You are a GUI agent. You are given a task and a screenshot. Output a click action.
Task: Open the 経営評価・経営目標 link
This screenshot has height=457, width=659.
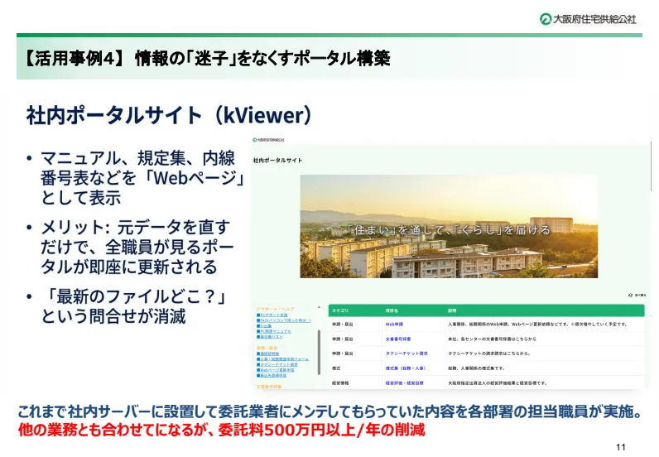pos(404,382)
